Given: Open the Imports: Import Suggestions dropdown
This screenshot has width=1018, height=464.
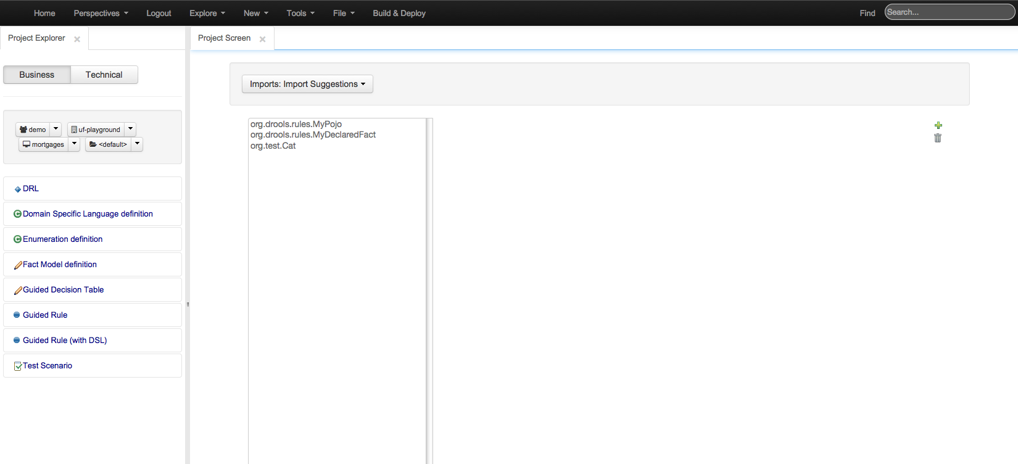Looking at the screenshot, I should (x=307, y=84).
